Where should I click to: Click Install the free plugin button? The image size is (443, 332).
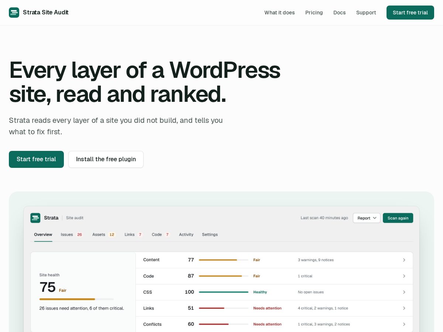106,159
